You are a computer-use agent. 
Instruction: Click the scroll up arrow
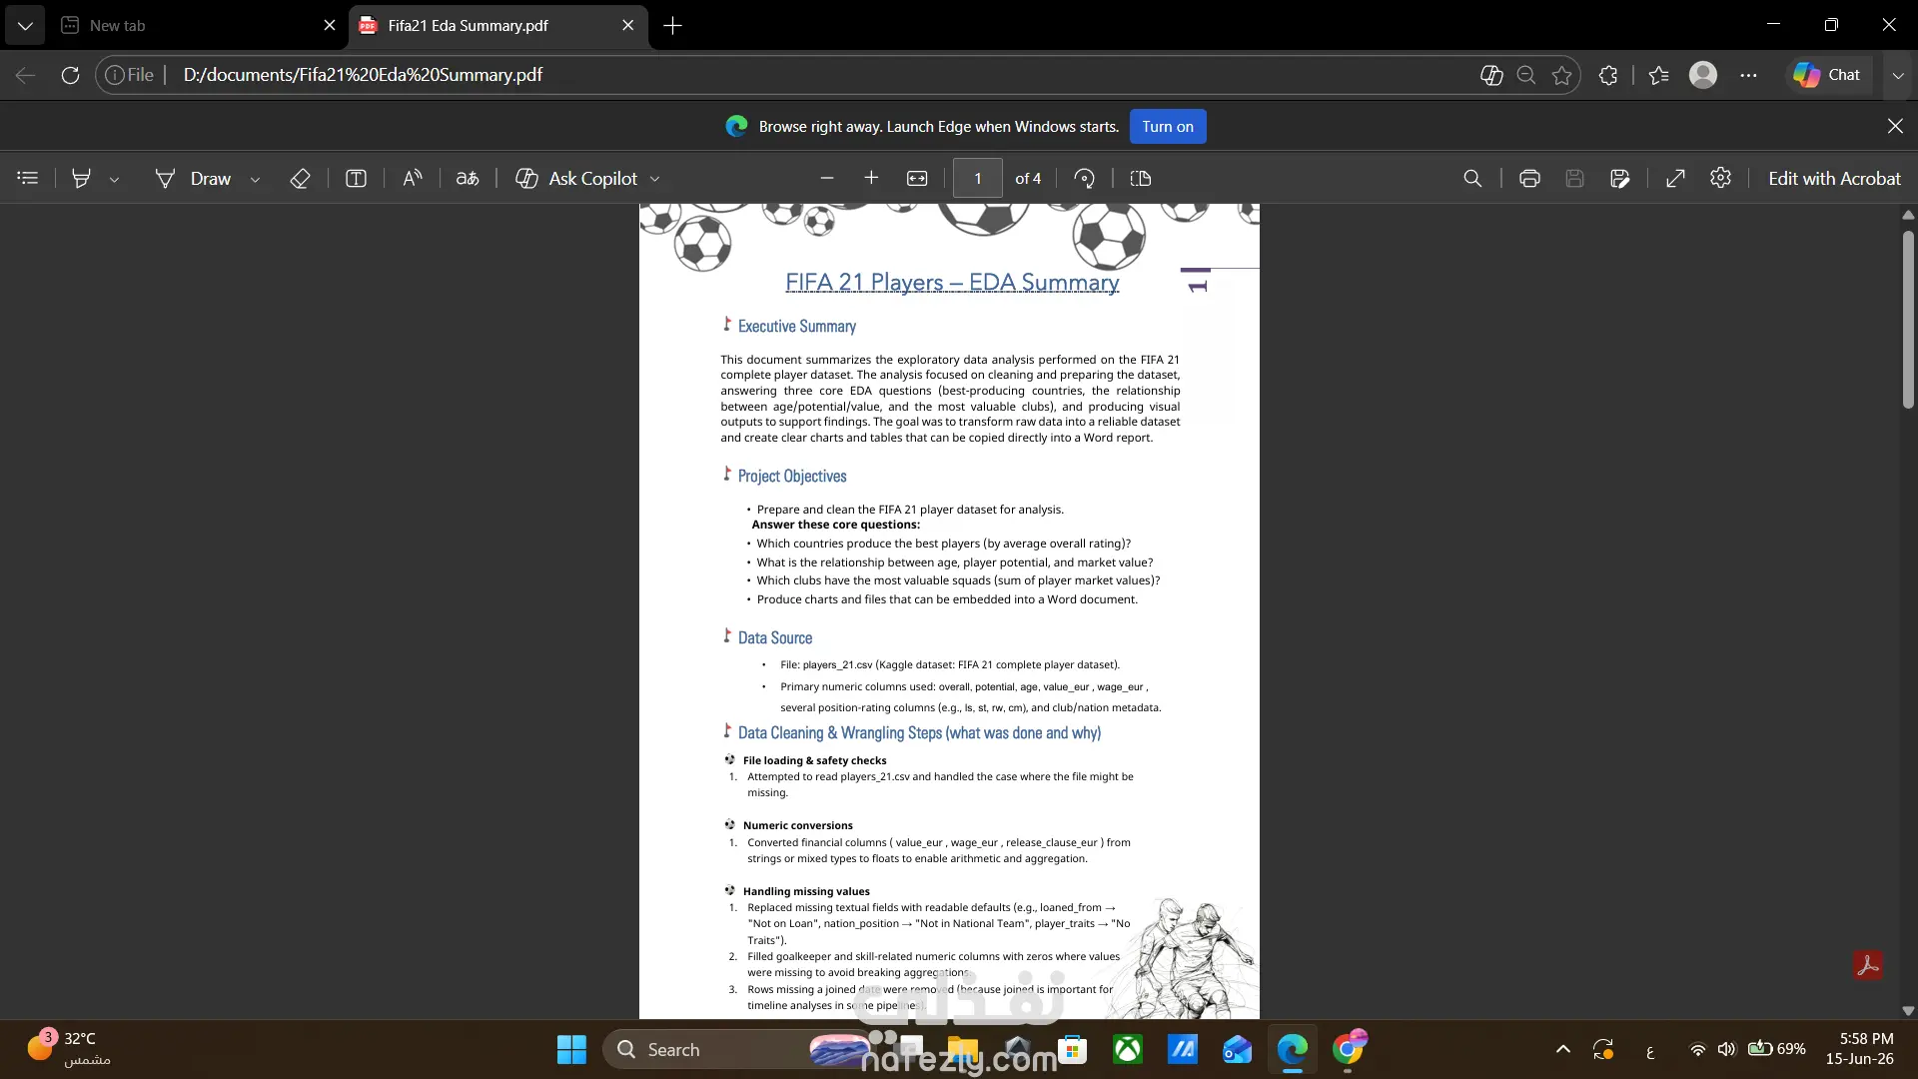1908,215
